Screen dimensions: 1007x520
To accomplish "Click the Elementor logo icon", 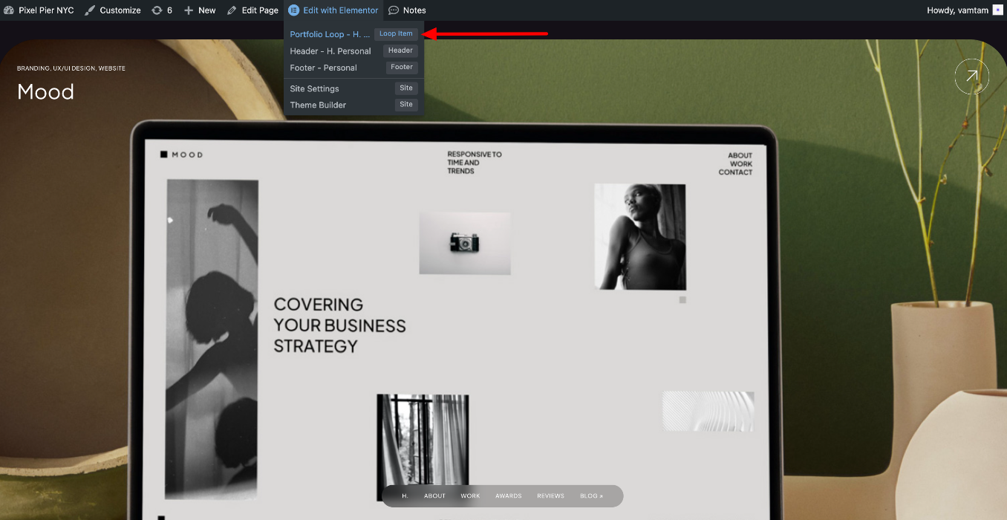I will (293, 10).
